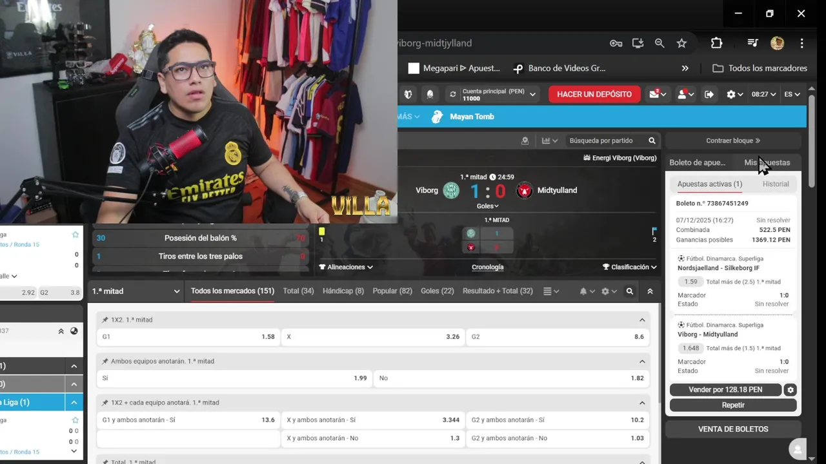Click the shield logo icon in site header

coord(408,94)
